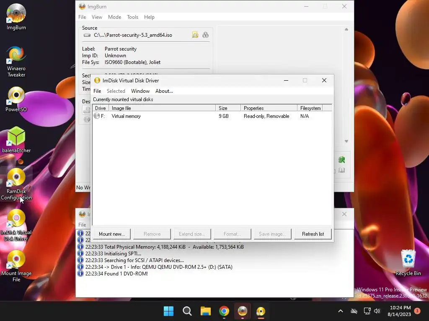Open the Recycle Bin
The width and height of the screenshot is (429, 321).
point(408,262)
